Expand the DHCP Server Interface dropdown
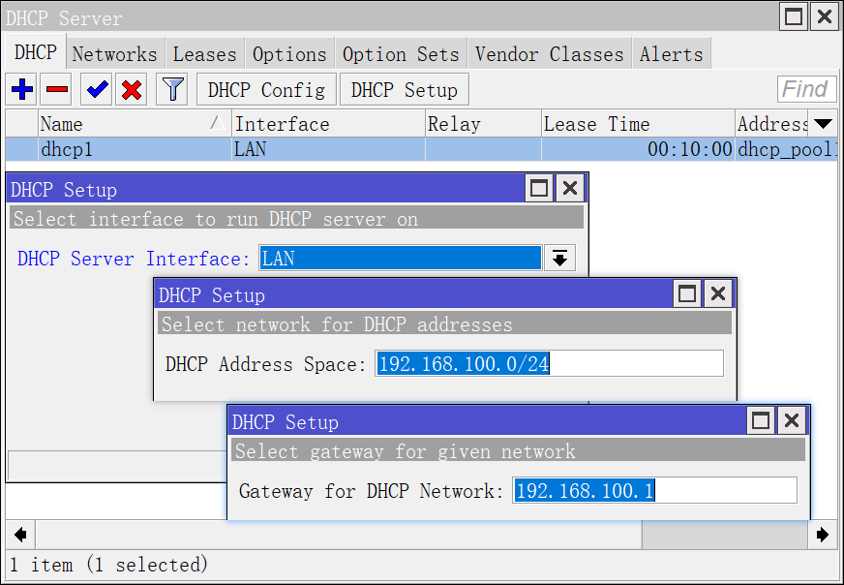The height and width of the screenshot is (585, 844). click(558, 258)
